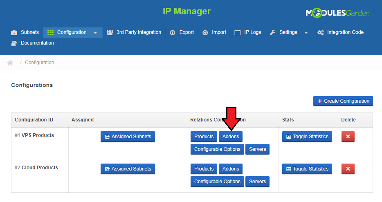
Task: Click the Integration Code gears icon
Action: 321,33
